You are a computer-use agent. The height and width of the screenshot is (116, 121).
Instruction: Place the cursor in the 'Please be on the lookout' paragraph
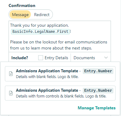click(x=59, y=45)
